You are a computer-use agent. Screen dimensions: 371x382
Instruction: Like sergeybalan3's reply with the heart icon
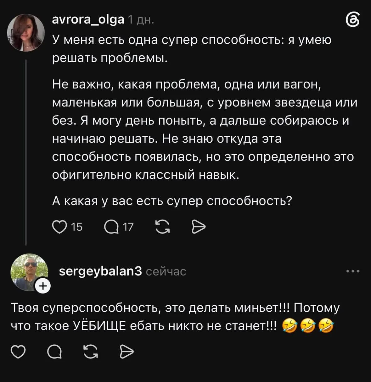[x=18, y=352]
